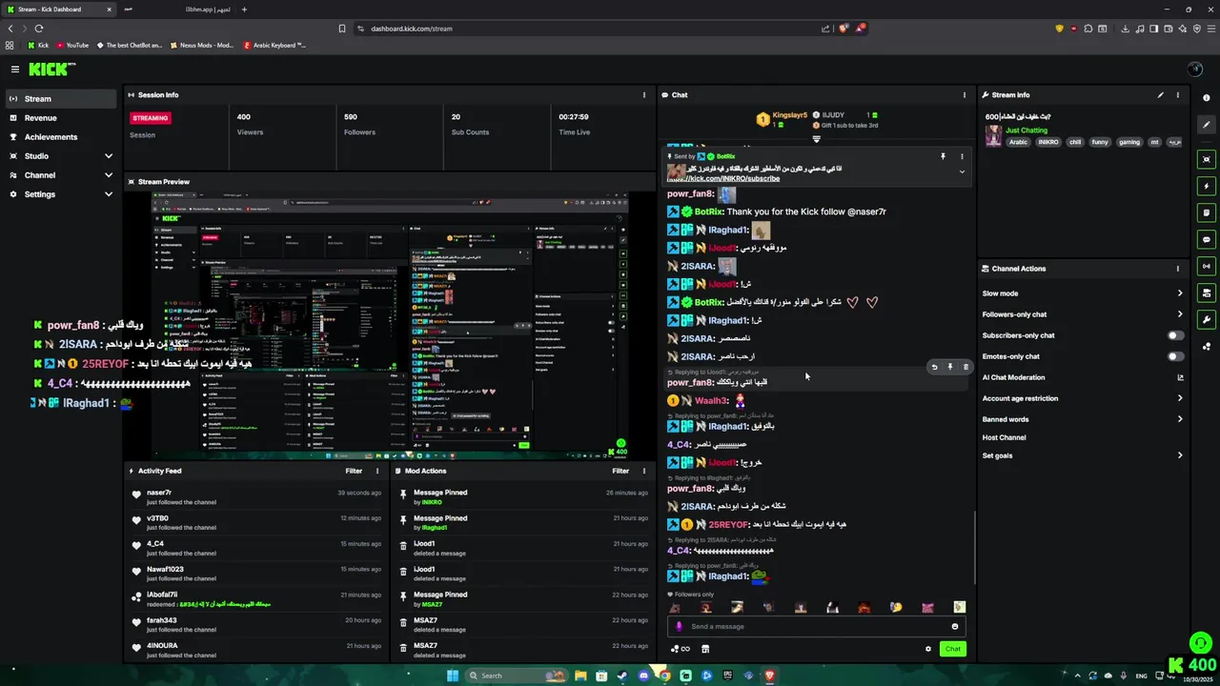
Task: Open the Mod Actions Filter
Action: click(620, 471)
